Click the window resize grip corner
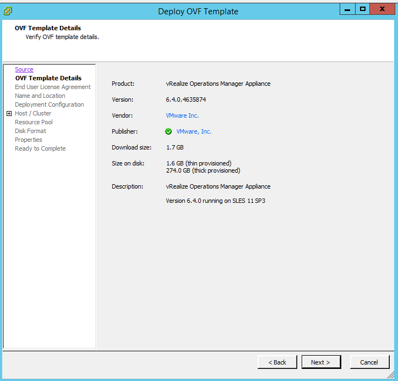 pos(391,375)
